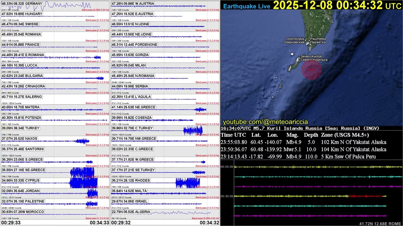Click the Pauzhetka map label
Viewport: 403px width, 226px height.
pyautogui.click(x=318, y=40)
